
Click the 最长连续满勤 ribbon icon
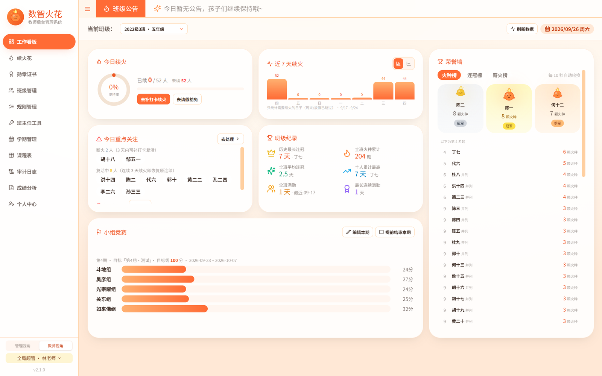point(347,189)
